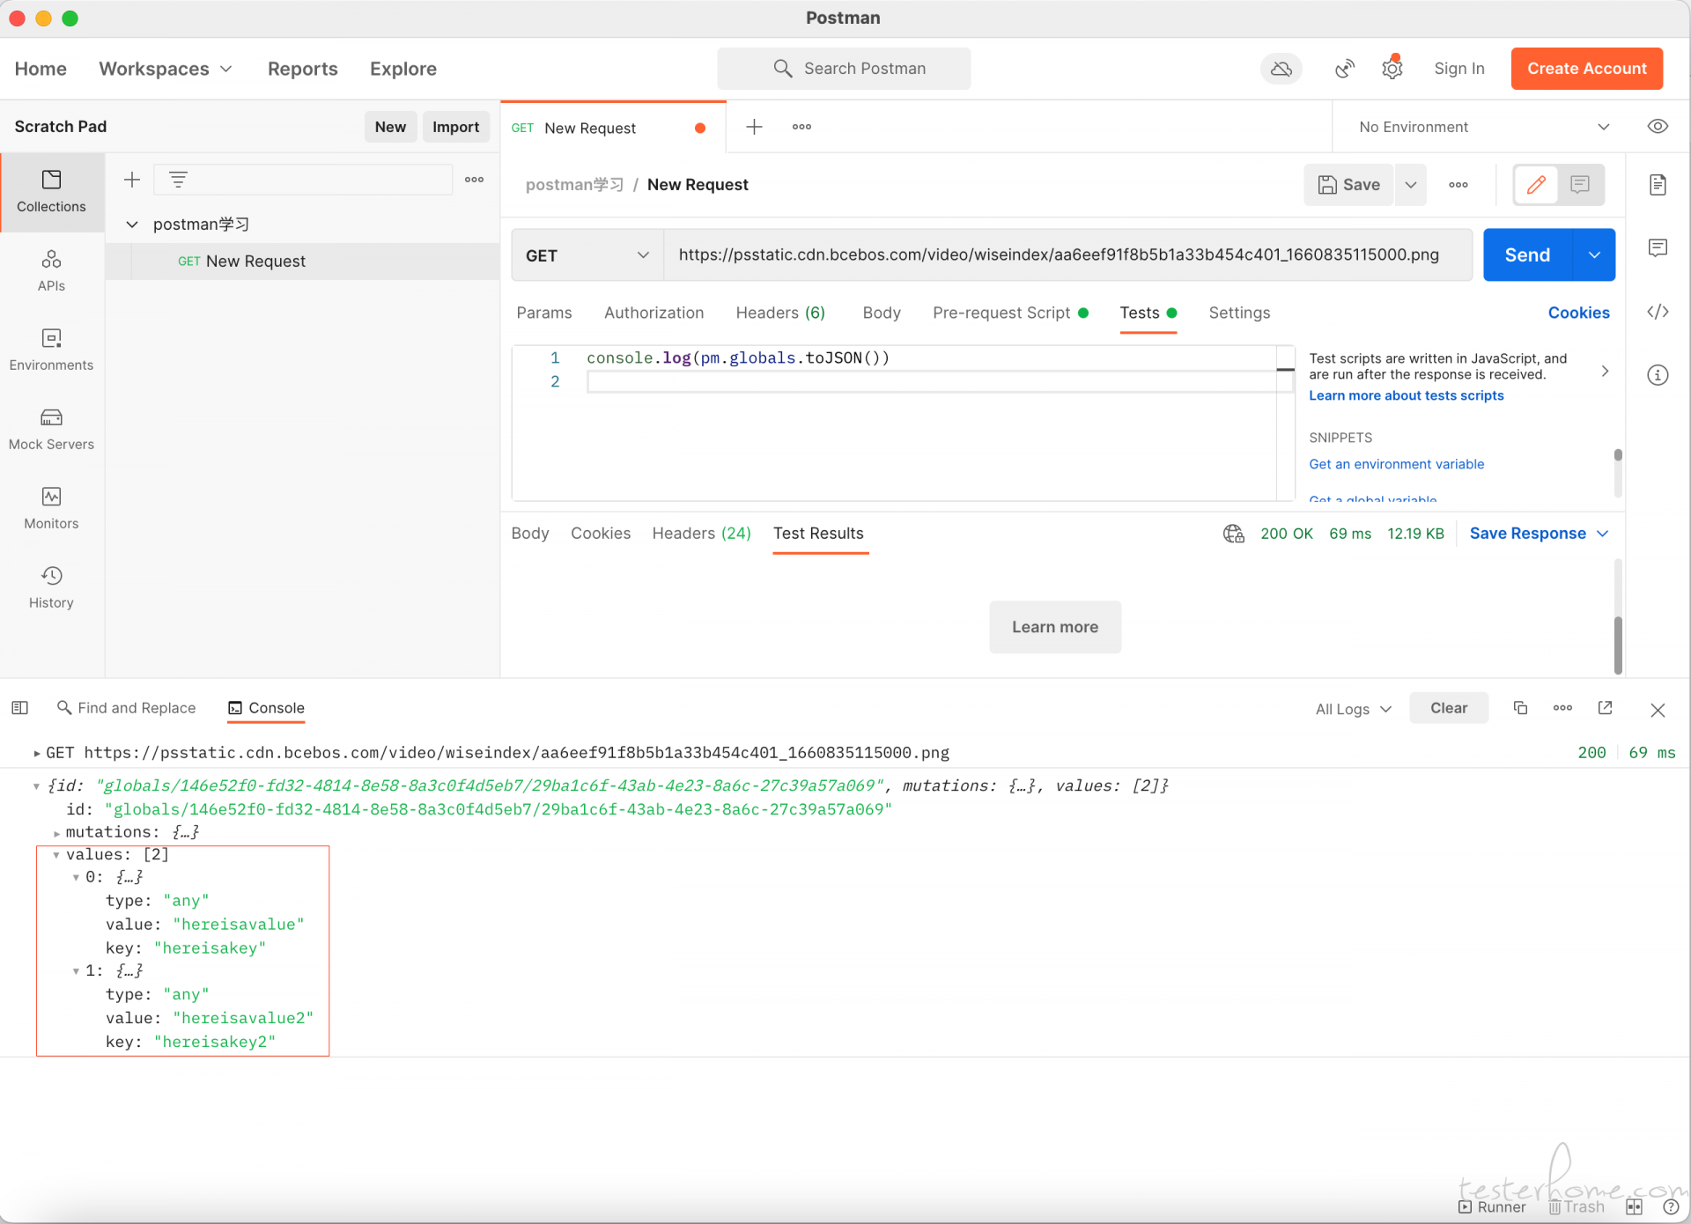Toggle two-pane layout icon in status bar
The image size is (1691, 1224).
tap(1635, 1207)
